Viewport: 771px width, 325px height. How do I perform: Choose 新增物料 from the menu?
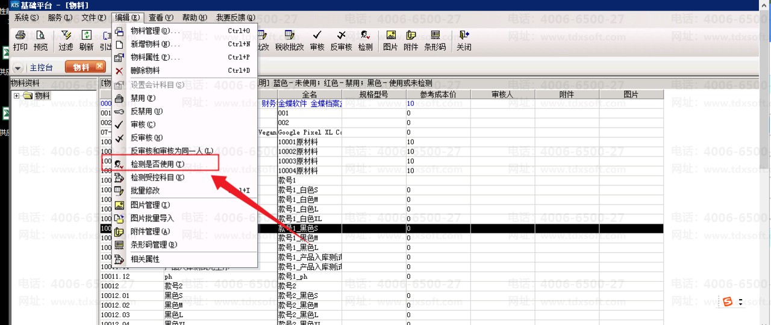(x=155, y=44)
